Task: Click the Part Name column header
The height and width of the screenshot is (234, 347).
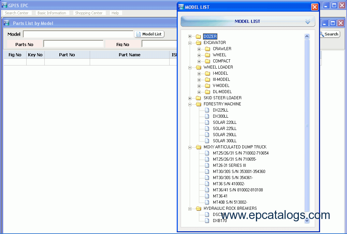Action: (x=129, y=55)
